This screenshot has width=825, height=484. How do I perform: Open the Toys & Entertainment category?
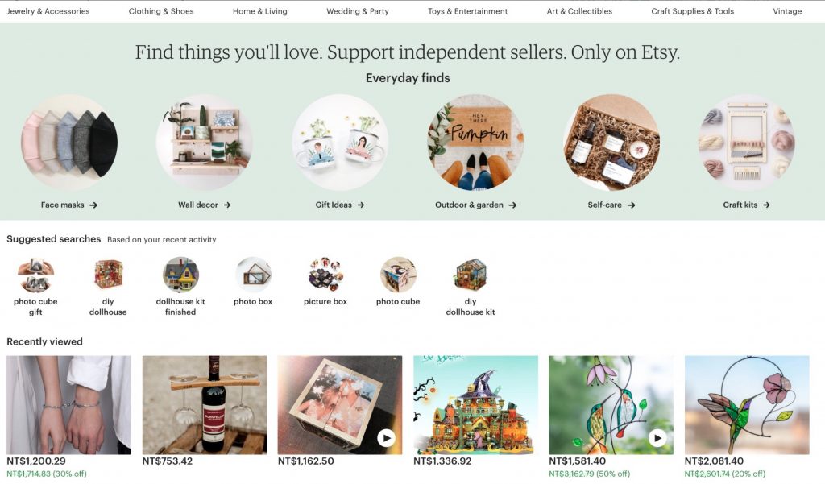468,11
